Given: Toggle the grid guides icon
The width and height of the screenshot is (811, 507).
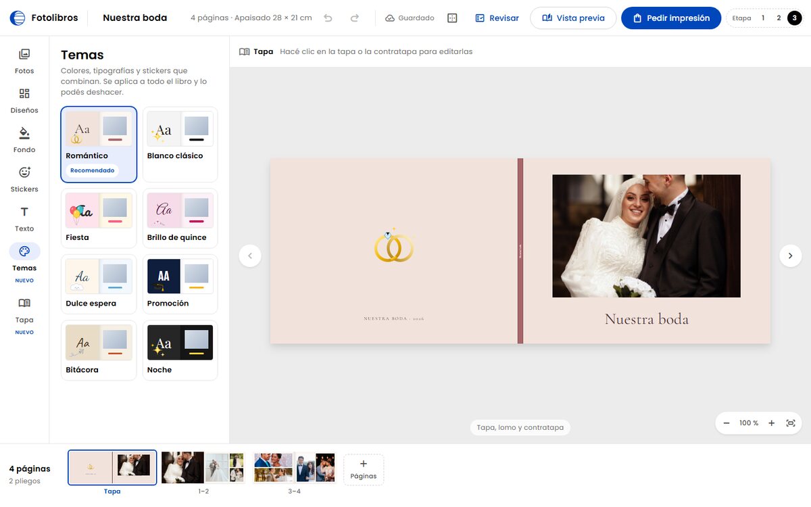Looking at the screenshot, I should (453, 18).
